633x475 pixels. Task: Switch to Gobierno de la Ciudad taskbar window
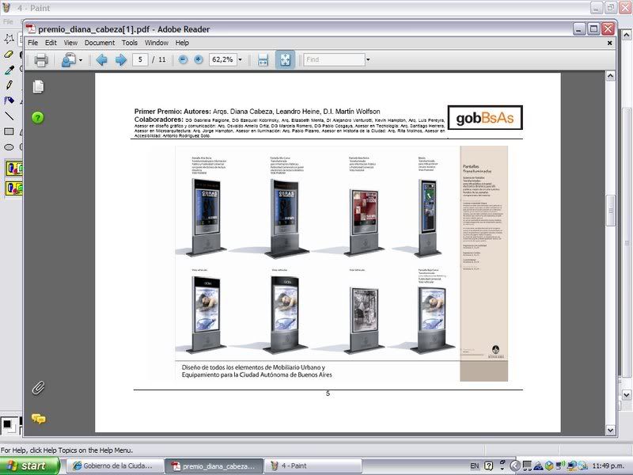coord(113,466)
